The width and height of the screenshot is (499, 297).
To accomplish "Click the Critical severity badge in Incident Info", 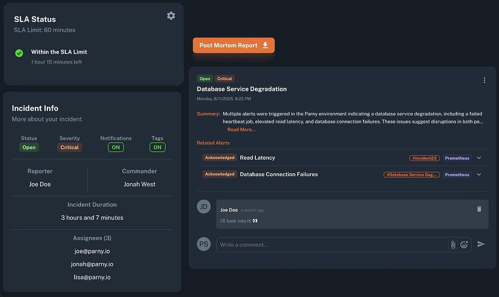I will point(69,147).
